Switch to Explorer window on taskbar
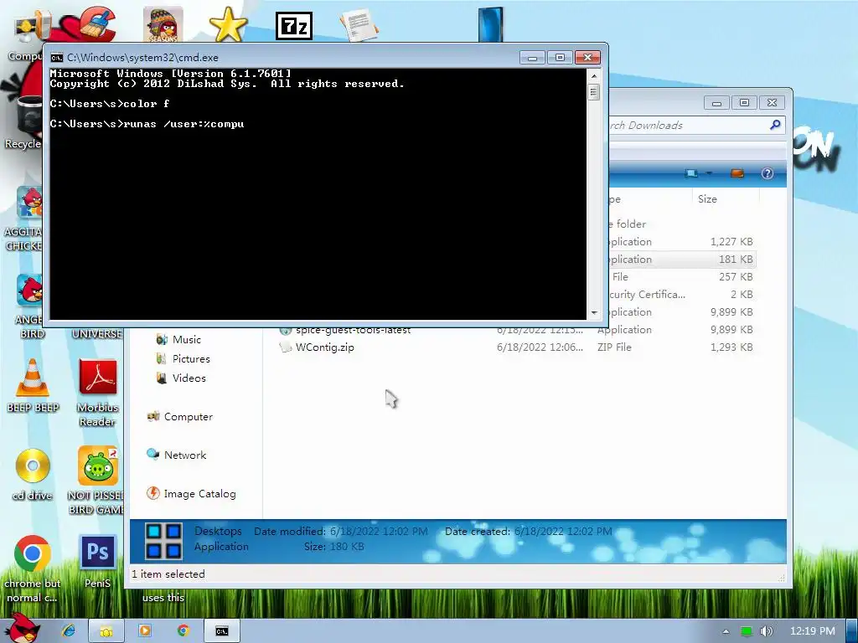 click(106, 631)
